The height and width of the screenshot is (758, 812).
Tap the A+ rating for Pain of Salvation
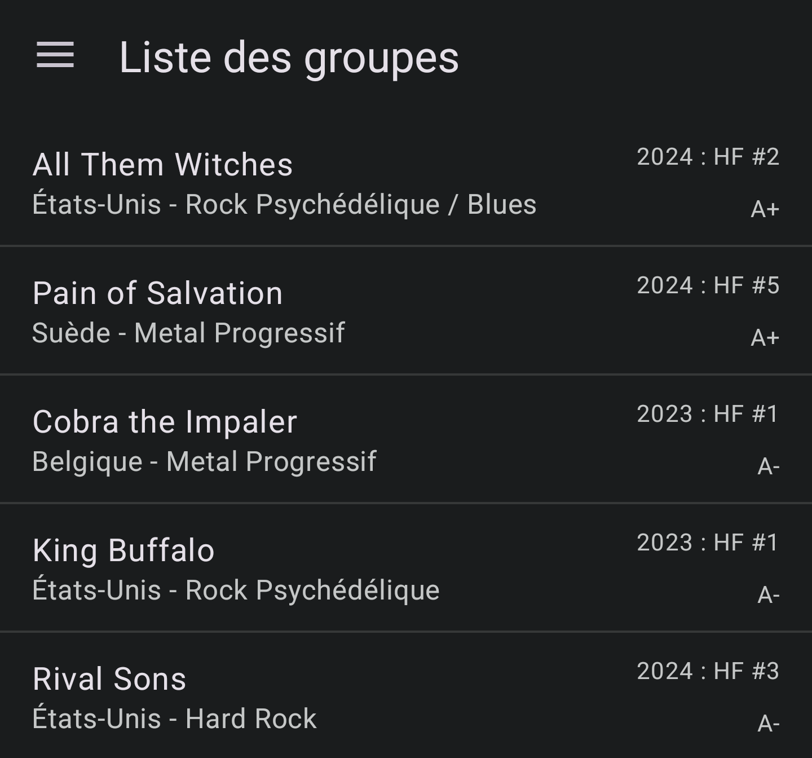tap(765, 338)
